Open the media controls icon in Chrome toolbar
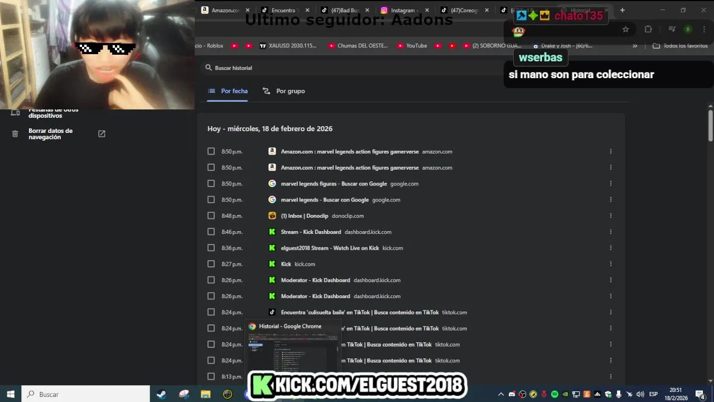Viewport: 714px width, 402px height. [672, 30]
